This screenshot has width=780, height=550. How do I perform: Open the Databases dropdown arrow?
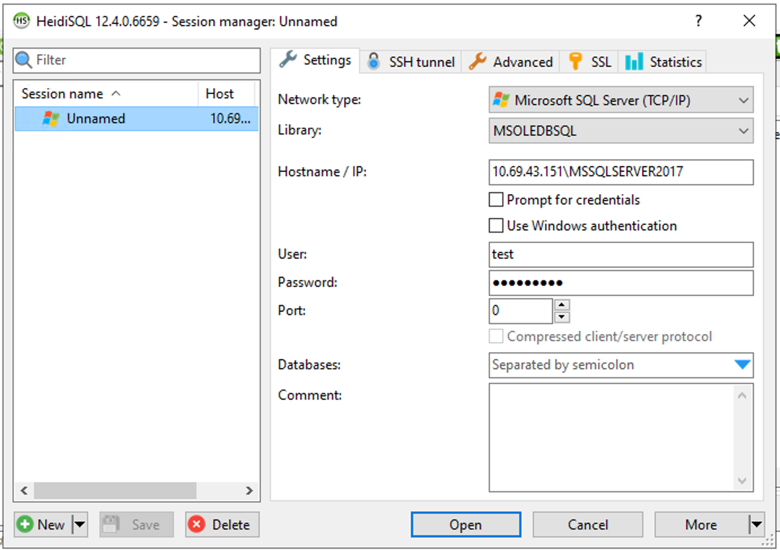(x=742, y=365)
